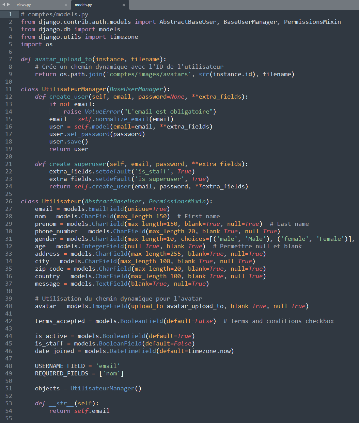The width and height of the screenshot is (359, 423).
Task: Click 'DateTimeField' on date_joined line
Action: coord(133,351)
